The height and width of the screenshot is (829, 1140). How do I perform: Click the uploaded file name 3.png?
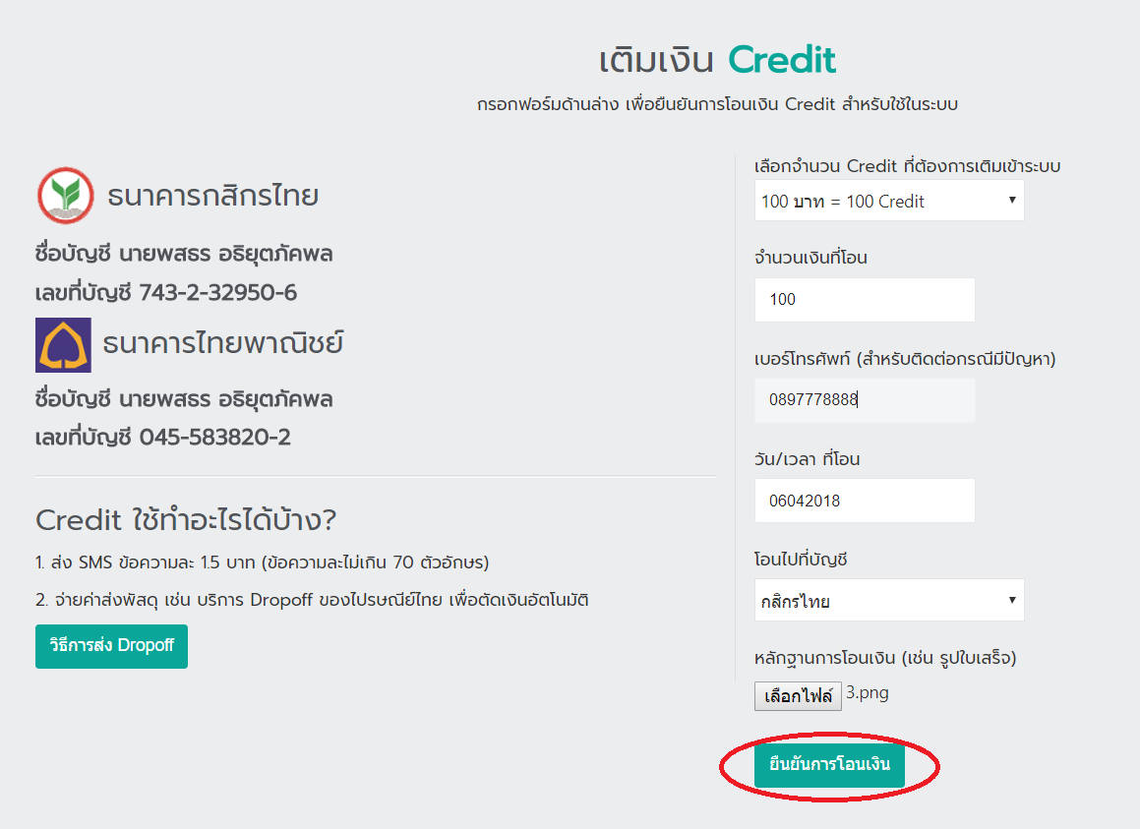point(868,693)
